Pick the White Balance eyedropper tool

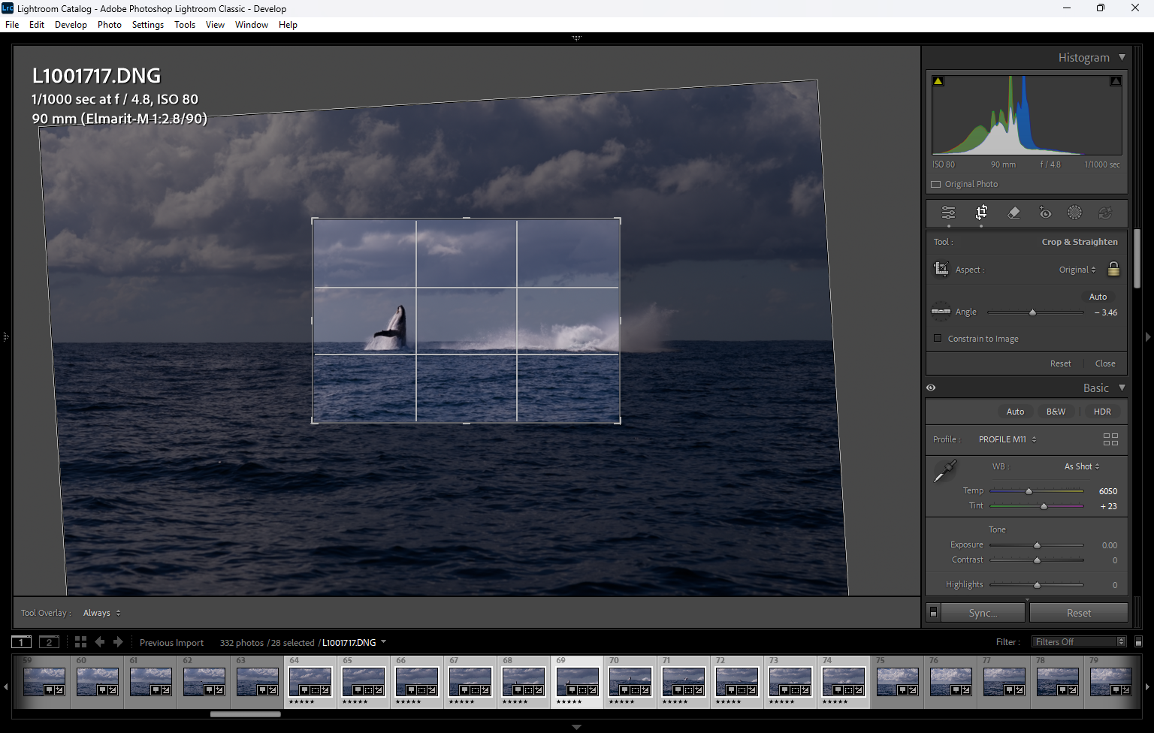click(x=944, y=472)
